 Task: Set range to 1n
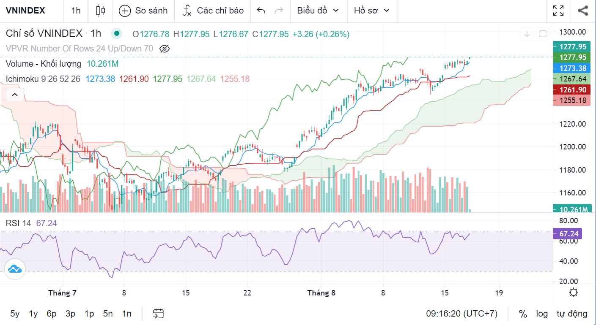[126, 314]
